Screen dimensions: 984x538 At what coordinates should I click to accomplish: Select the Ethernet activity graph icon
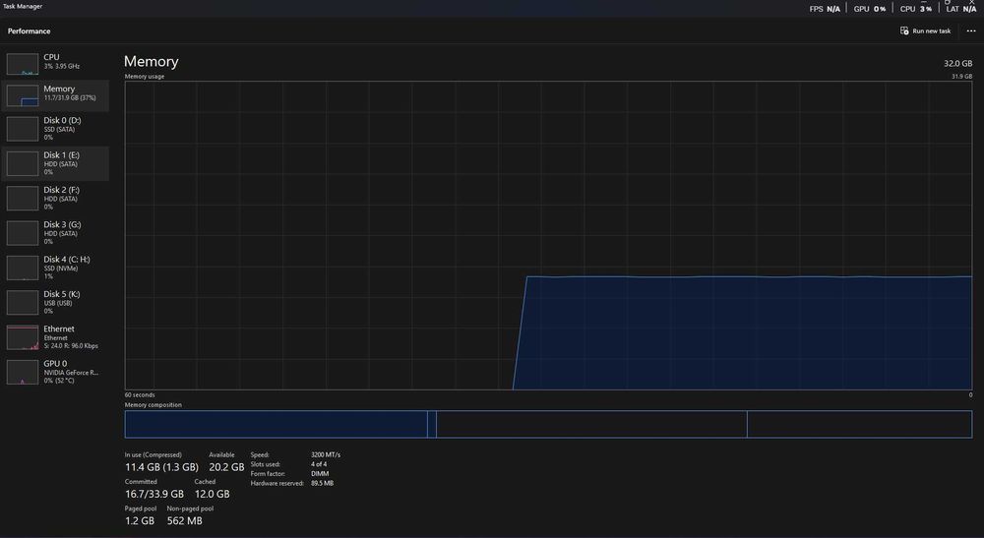click(x=23, y=337)
